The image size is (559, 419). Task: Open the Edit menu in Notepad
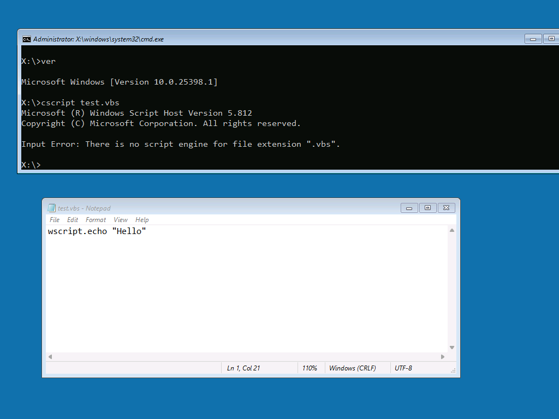coord(73,220)
